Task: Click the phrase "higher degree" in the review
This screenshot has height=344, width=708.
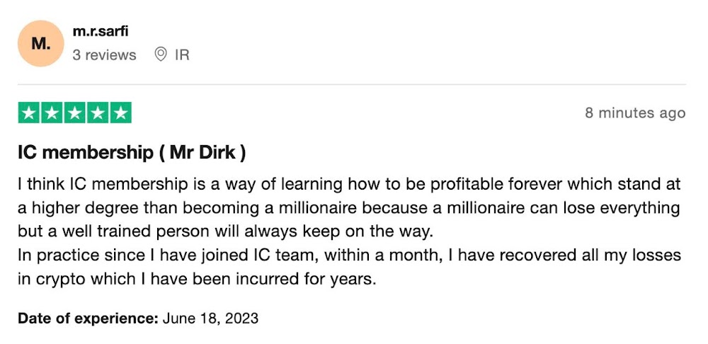Action: click(x=72, y=208)
